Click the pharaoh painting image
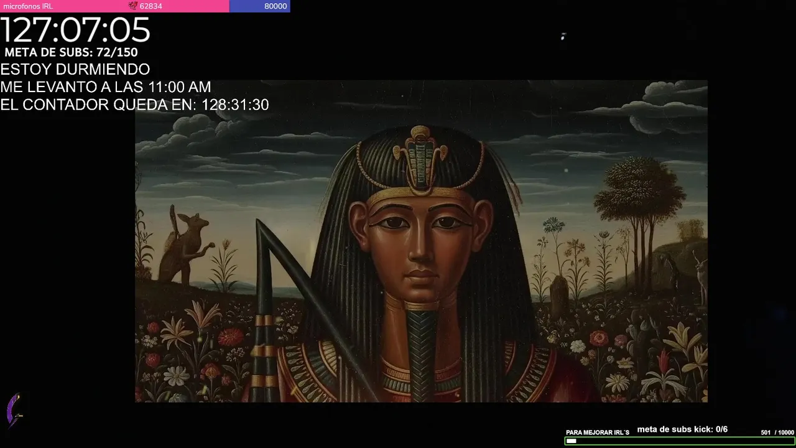Screen dimensions: 796x448 pos(421,241)
